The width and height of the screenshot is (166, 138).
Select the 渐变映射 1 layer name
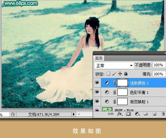[139, 102]
